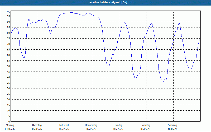This screenshot has height=132, width=211.
Task: Select the 'Mittwoch' day label
Action: coord(64,125)
